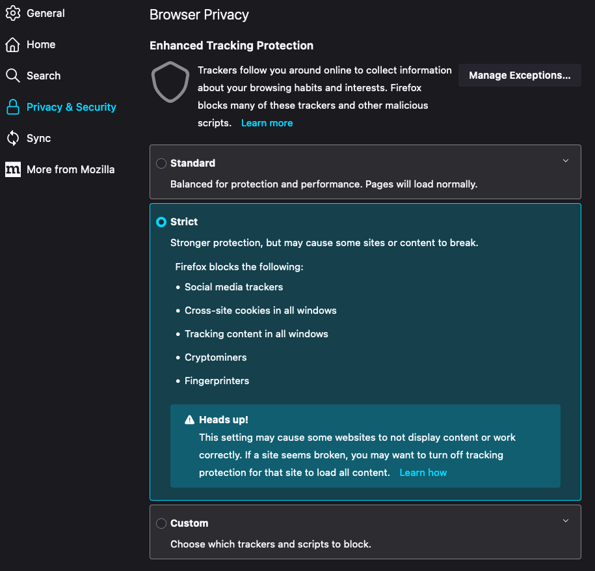The width and height of the screenshot is (595, 571).
Task: Select the Strict protection radio button
Action: click(x=161, y=222)
